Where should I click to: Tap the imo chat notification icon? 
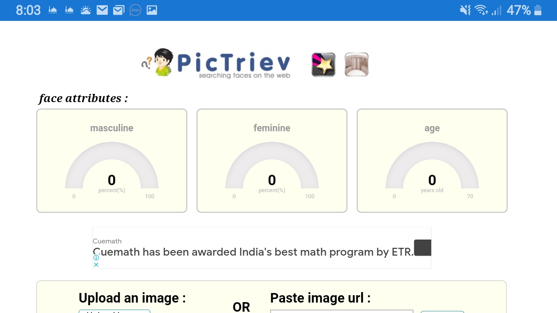(135, 10)
